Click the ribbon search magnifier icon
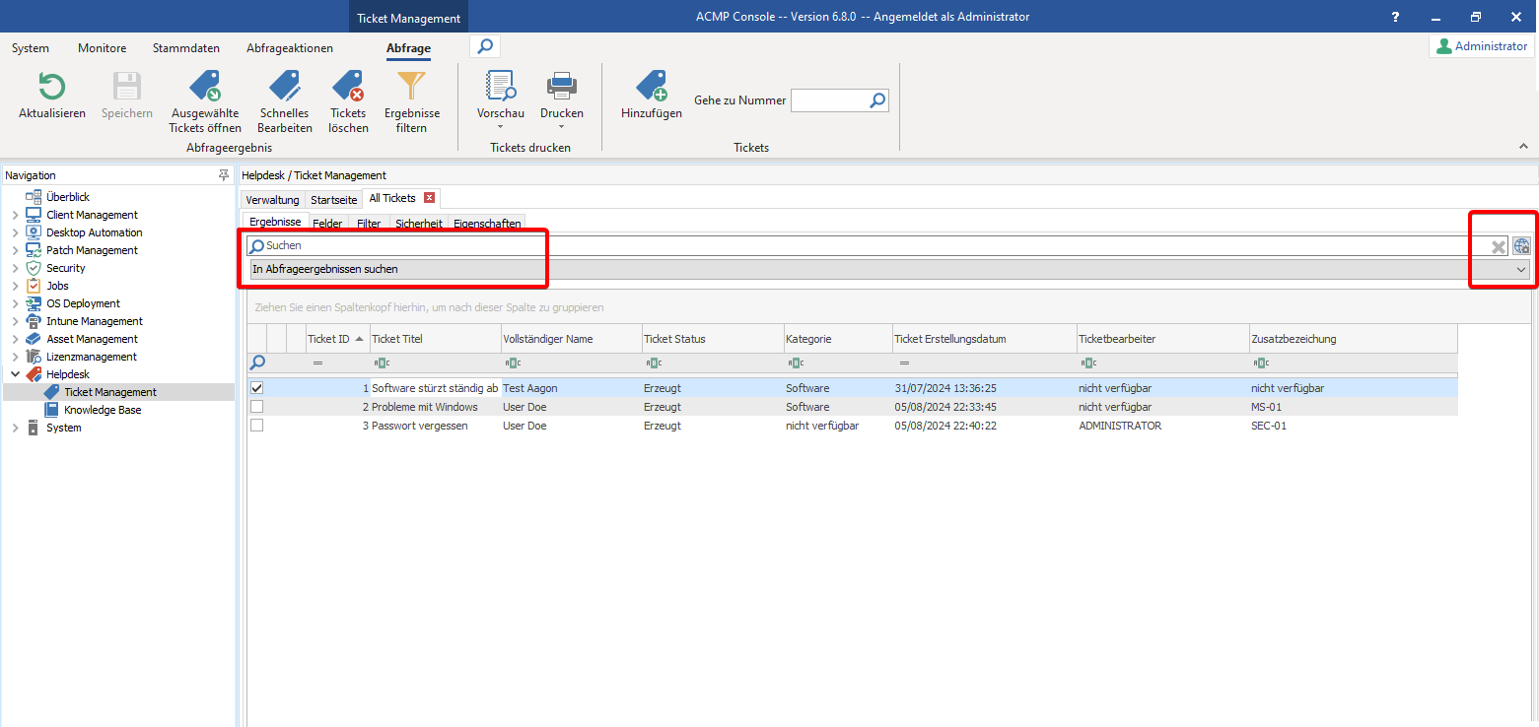 click(x=485, y=46)
